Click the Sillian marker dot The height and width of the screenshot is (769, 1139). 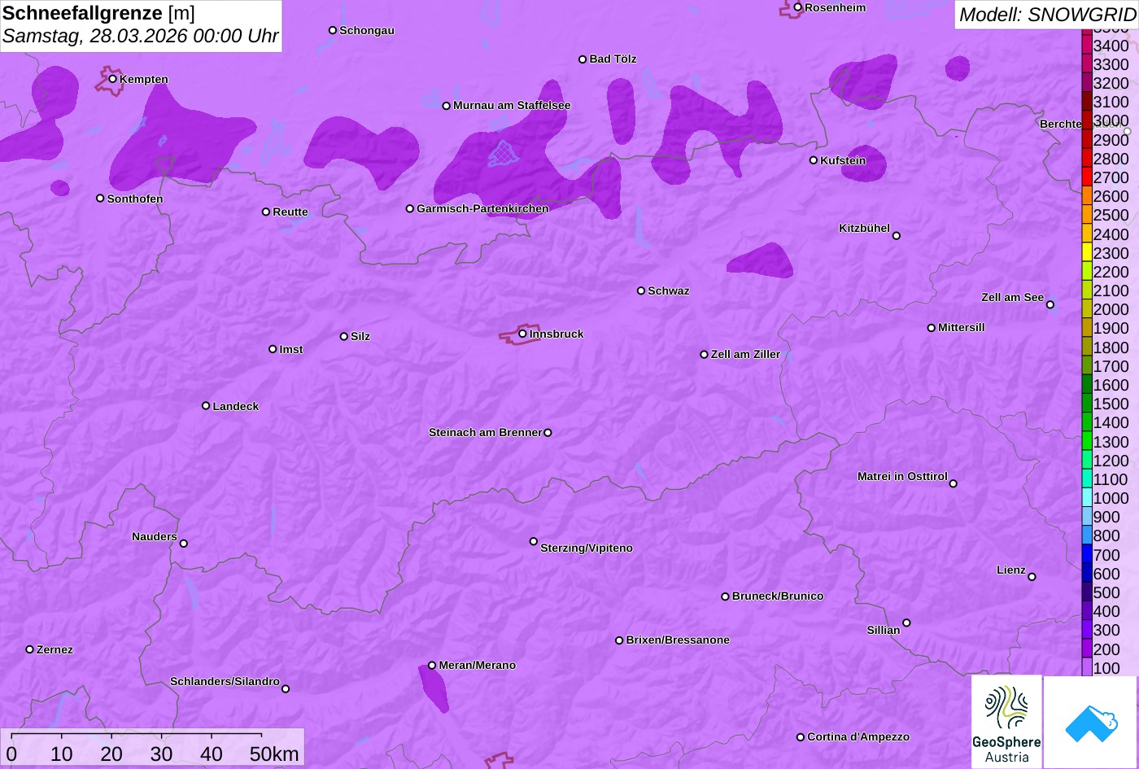click(906, 623)
